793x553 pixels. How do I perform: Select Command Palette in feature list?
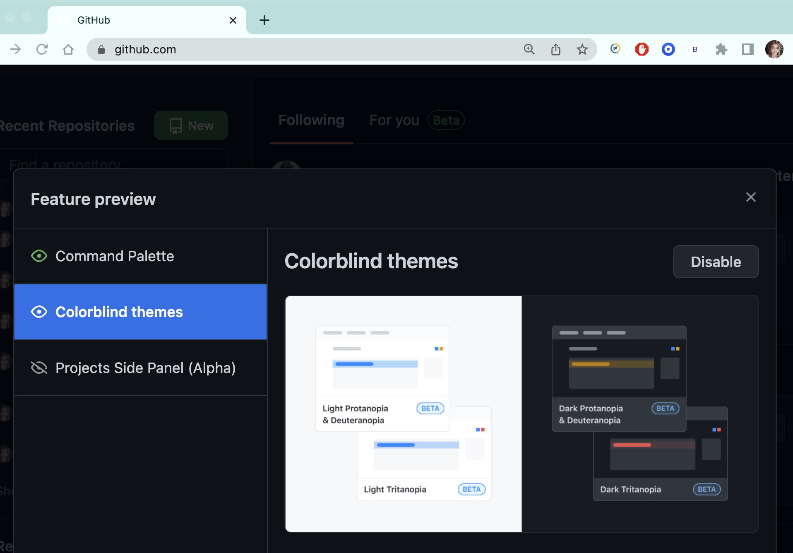(141, 256)
